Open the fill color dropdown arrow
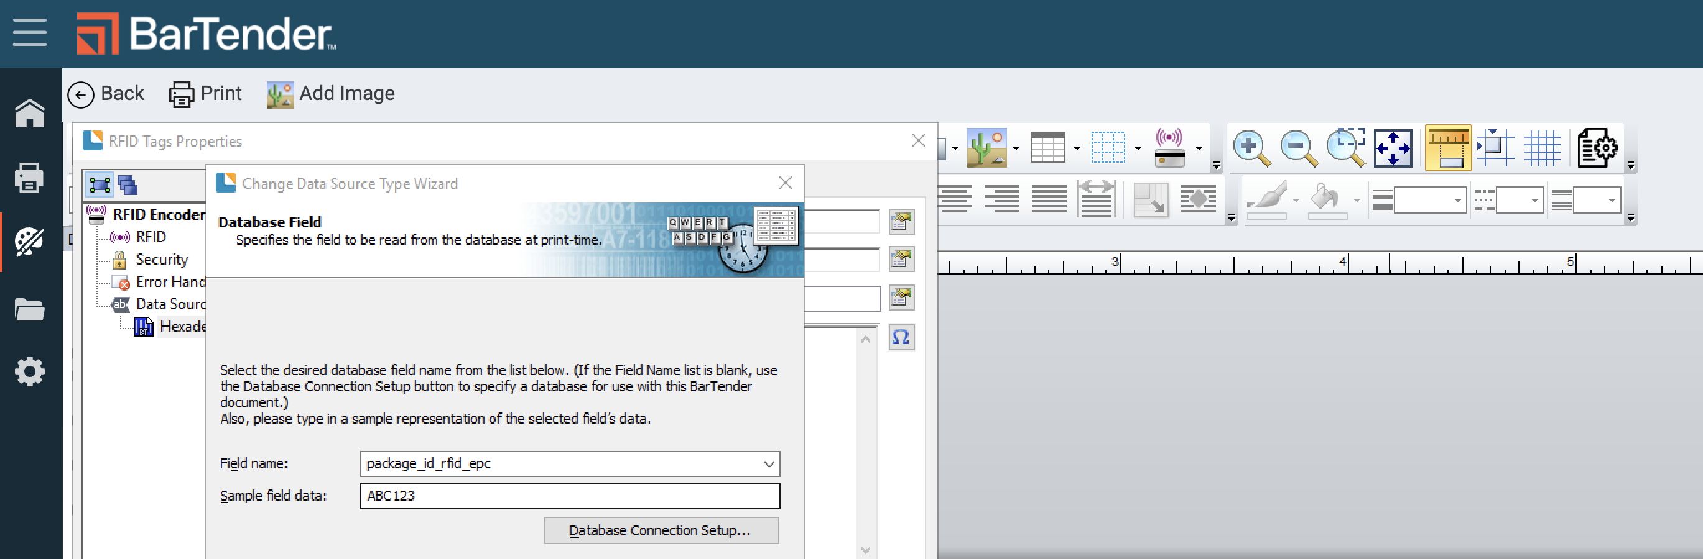The height and width of the screenshot is (559, 1703). 1357,200
